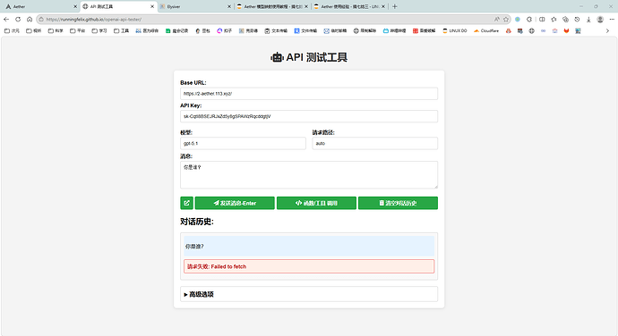Open the 哔哩哔哩 bookmark

(394, 30)
